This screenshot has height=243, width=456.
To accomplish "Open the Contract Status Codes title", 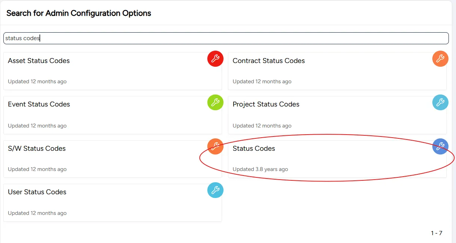I will [x=269, y=61].
